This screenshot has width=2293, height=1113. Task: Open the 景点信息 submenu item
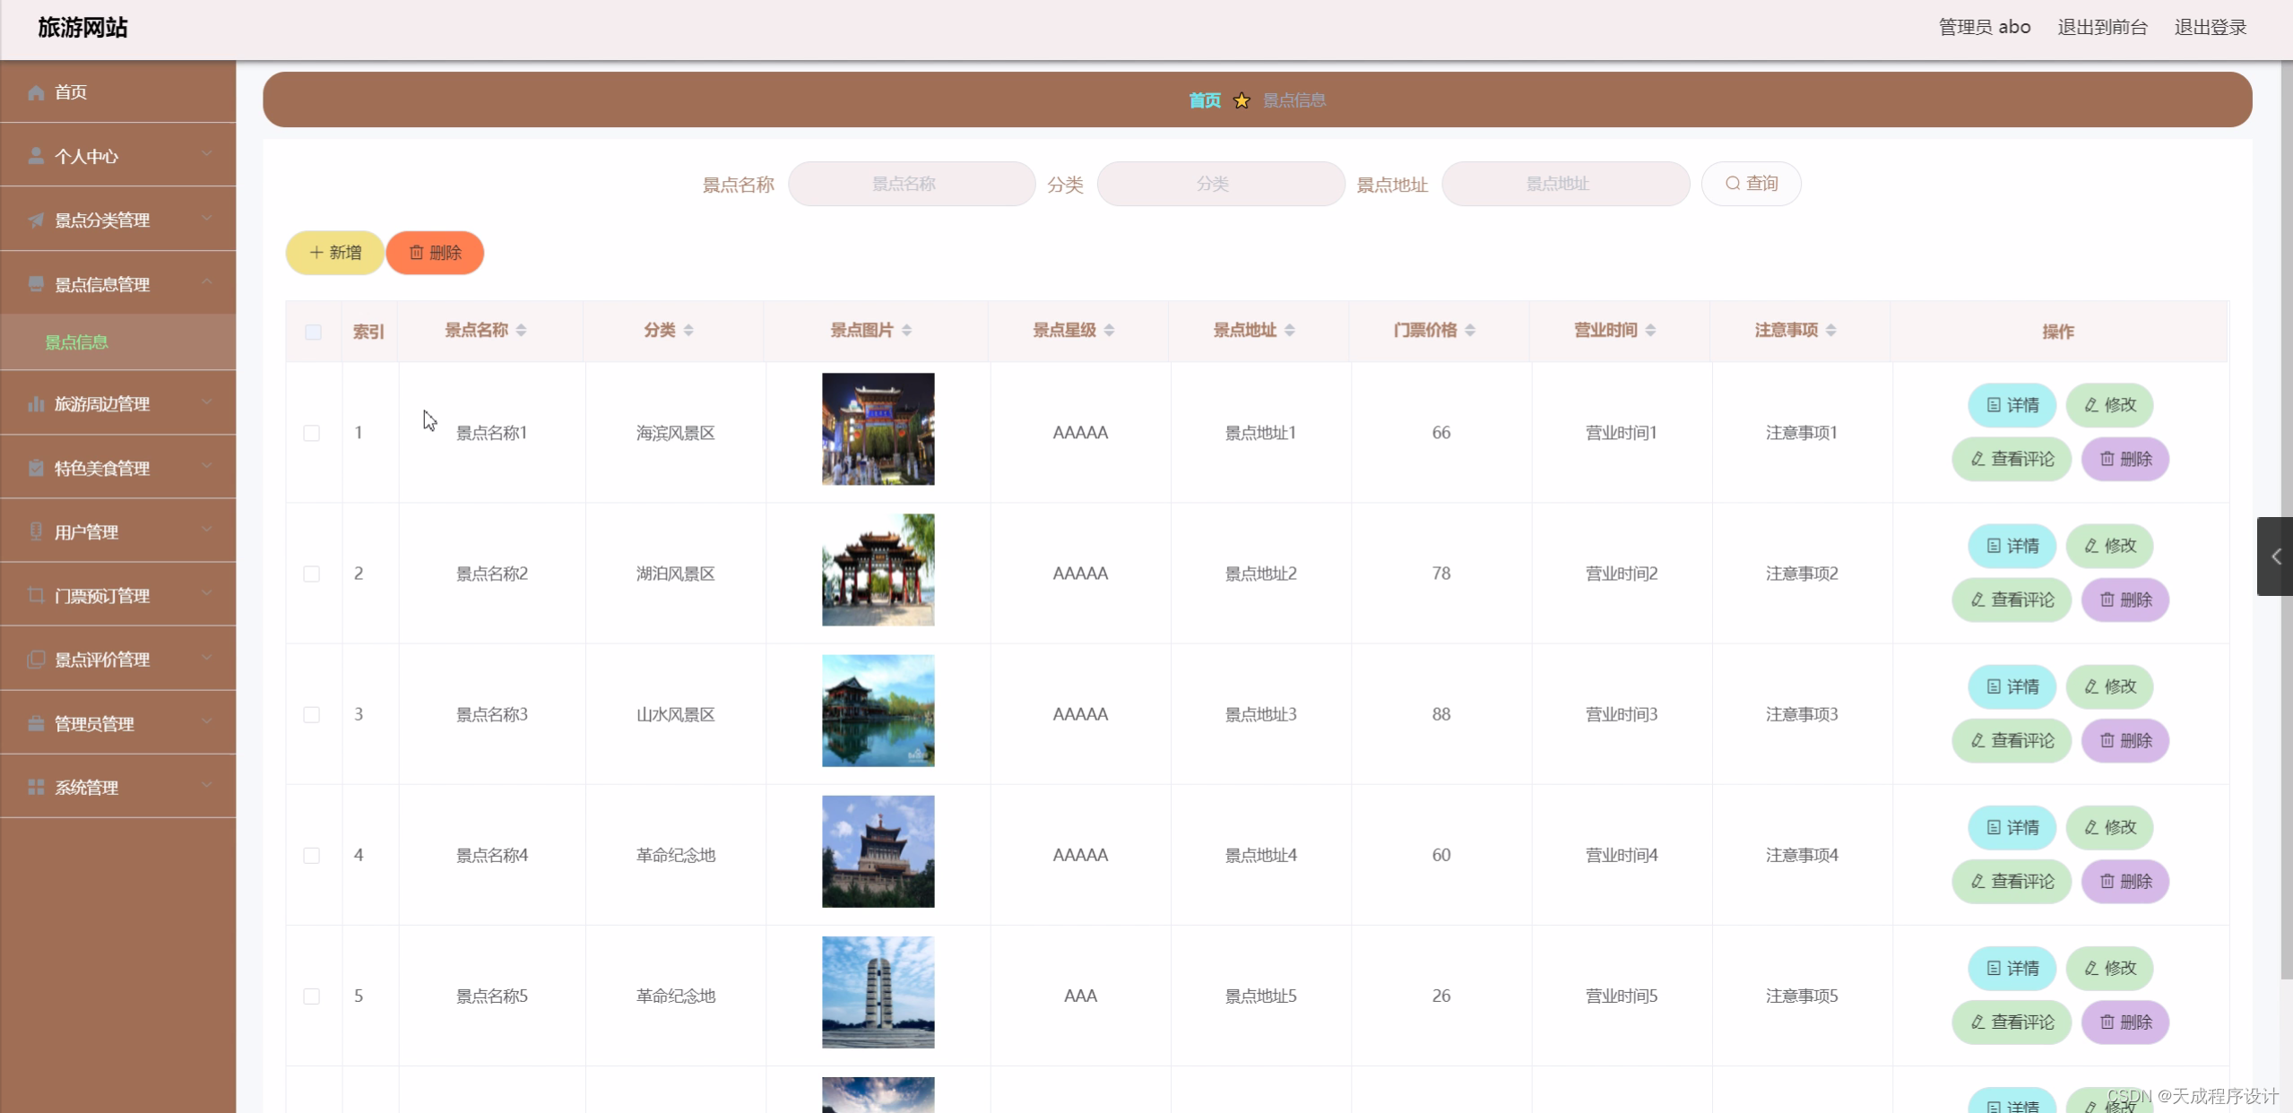click(x=77, y=342)
